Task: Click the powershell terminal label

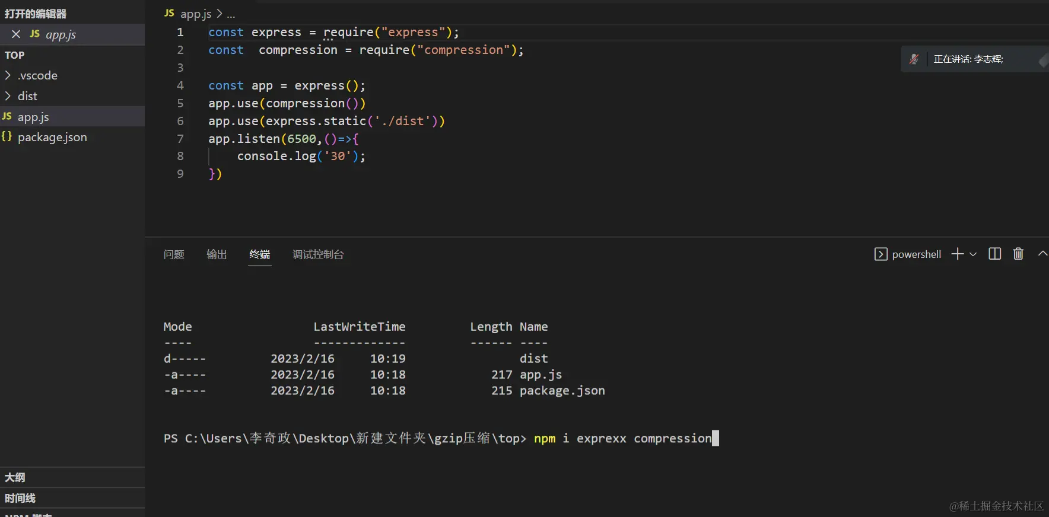Action: pos(916,254)
